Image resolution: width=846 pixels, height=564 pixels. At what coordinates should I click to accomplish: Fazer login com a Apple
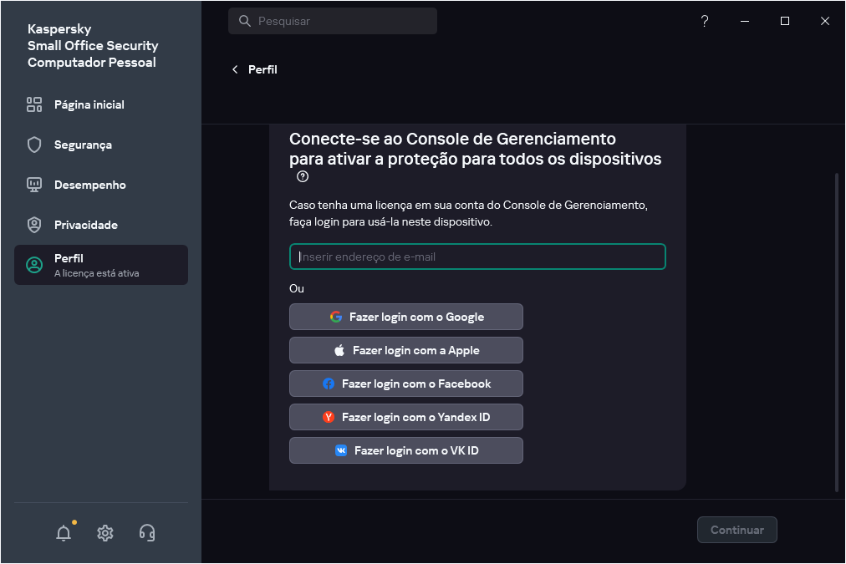click(405, 350)
